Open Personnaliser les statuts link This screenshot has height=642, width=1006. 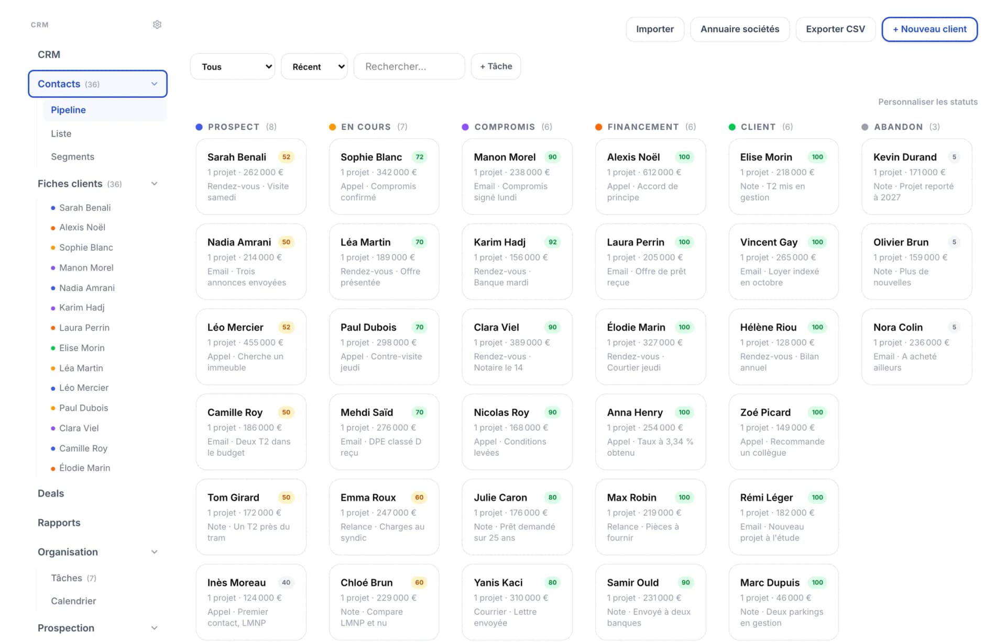tap(928, 102)
